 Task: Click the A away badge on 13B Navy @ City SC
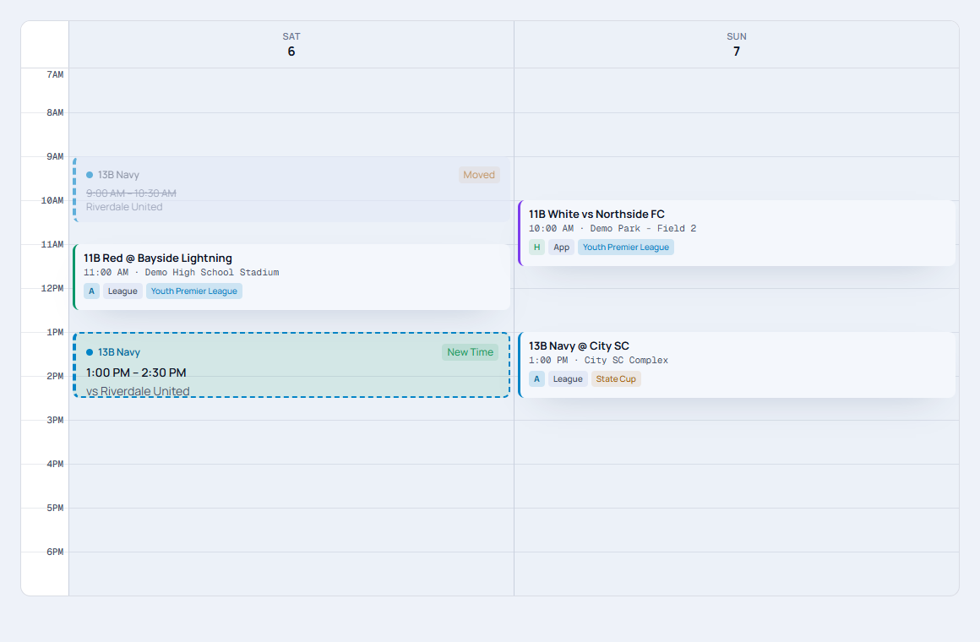tap(536, 378)
